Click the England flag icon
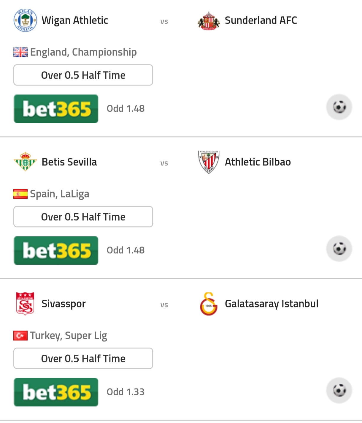Image resolution: width=362 pixels, height=423 pixels. (20, 52)
